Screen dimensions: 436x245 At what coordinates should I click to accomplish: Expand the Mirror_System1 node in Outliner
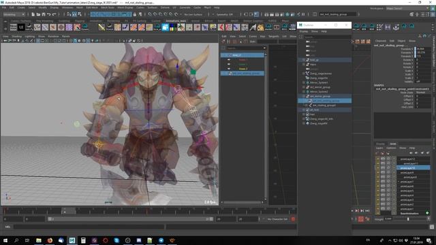pos(304,82)
